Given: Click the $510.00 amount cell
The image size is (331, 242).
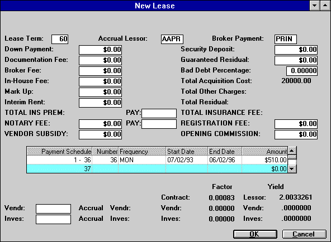Looking at the screenshot, I should click(x=264, y=160).
